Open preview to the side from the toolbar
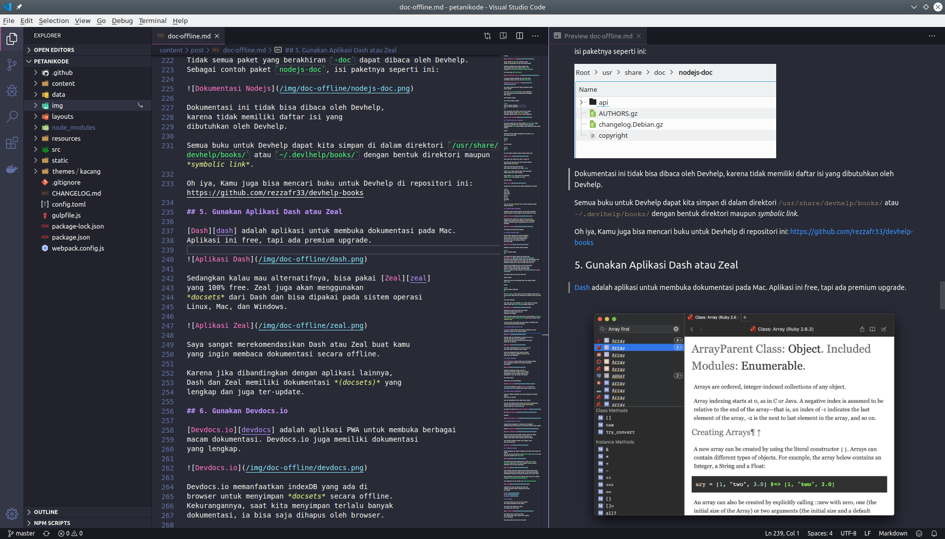This screenshot has width=945, height=539. (x=503, y=35)
